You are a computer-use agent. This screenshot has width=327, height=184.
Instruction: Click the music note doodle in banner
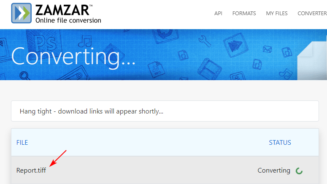tap(87, 41)
